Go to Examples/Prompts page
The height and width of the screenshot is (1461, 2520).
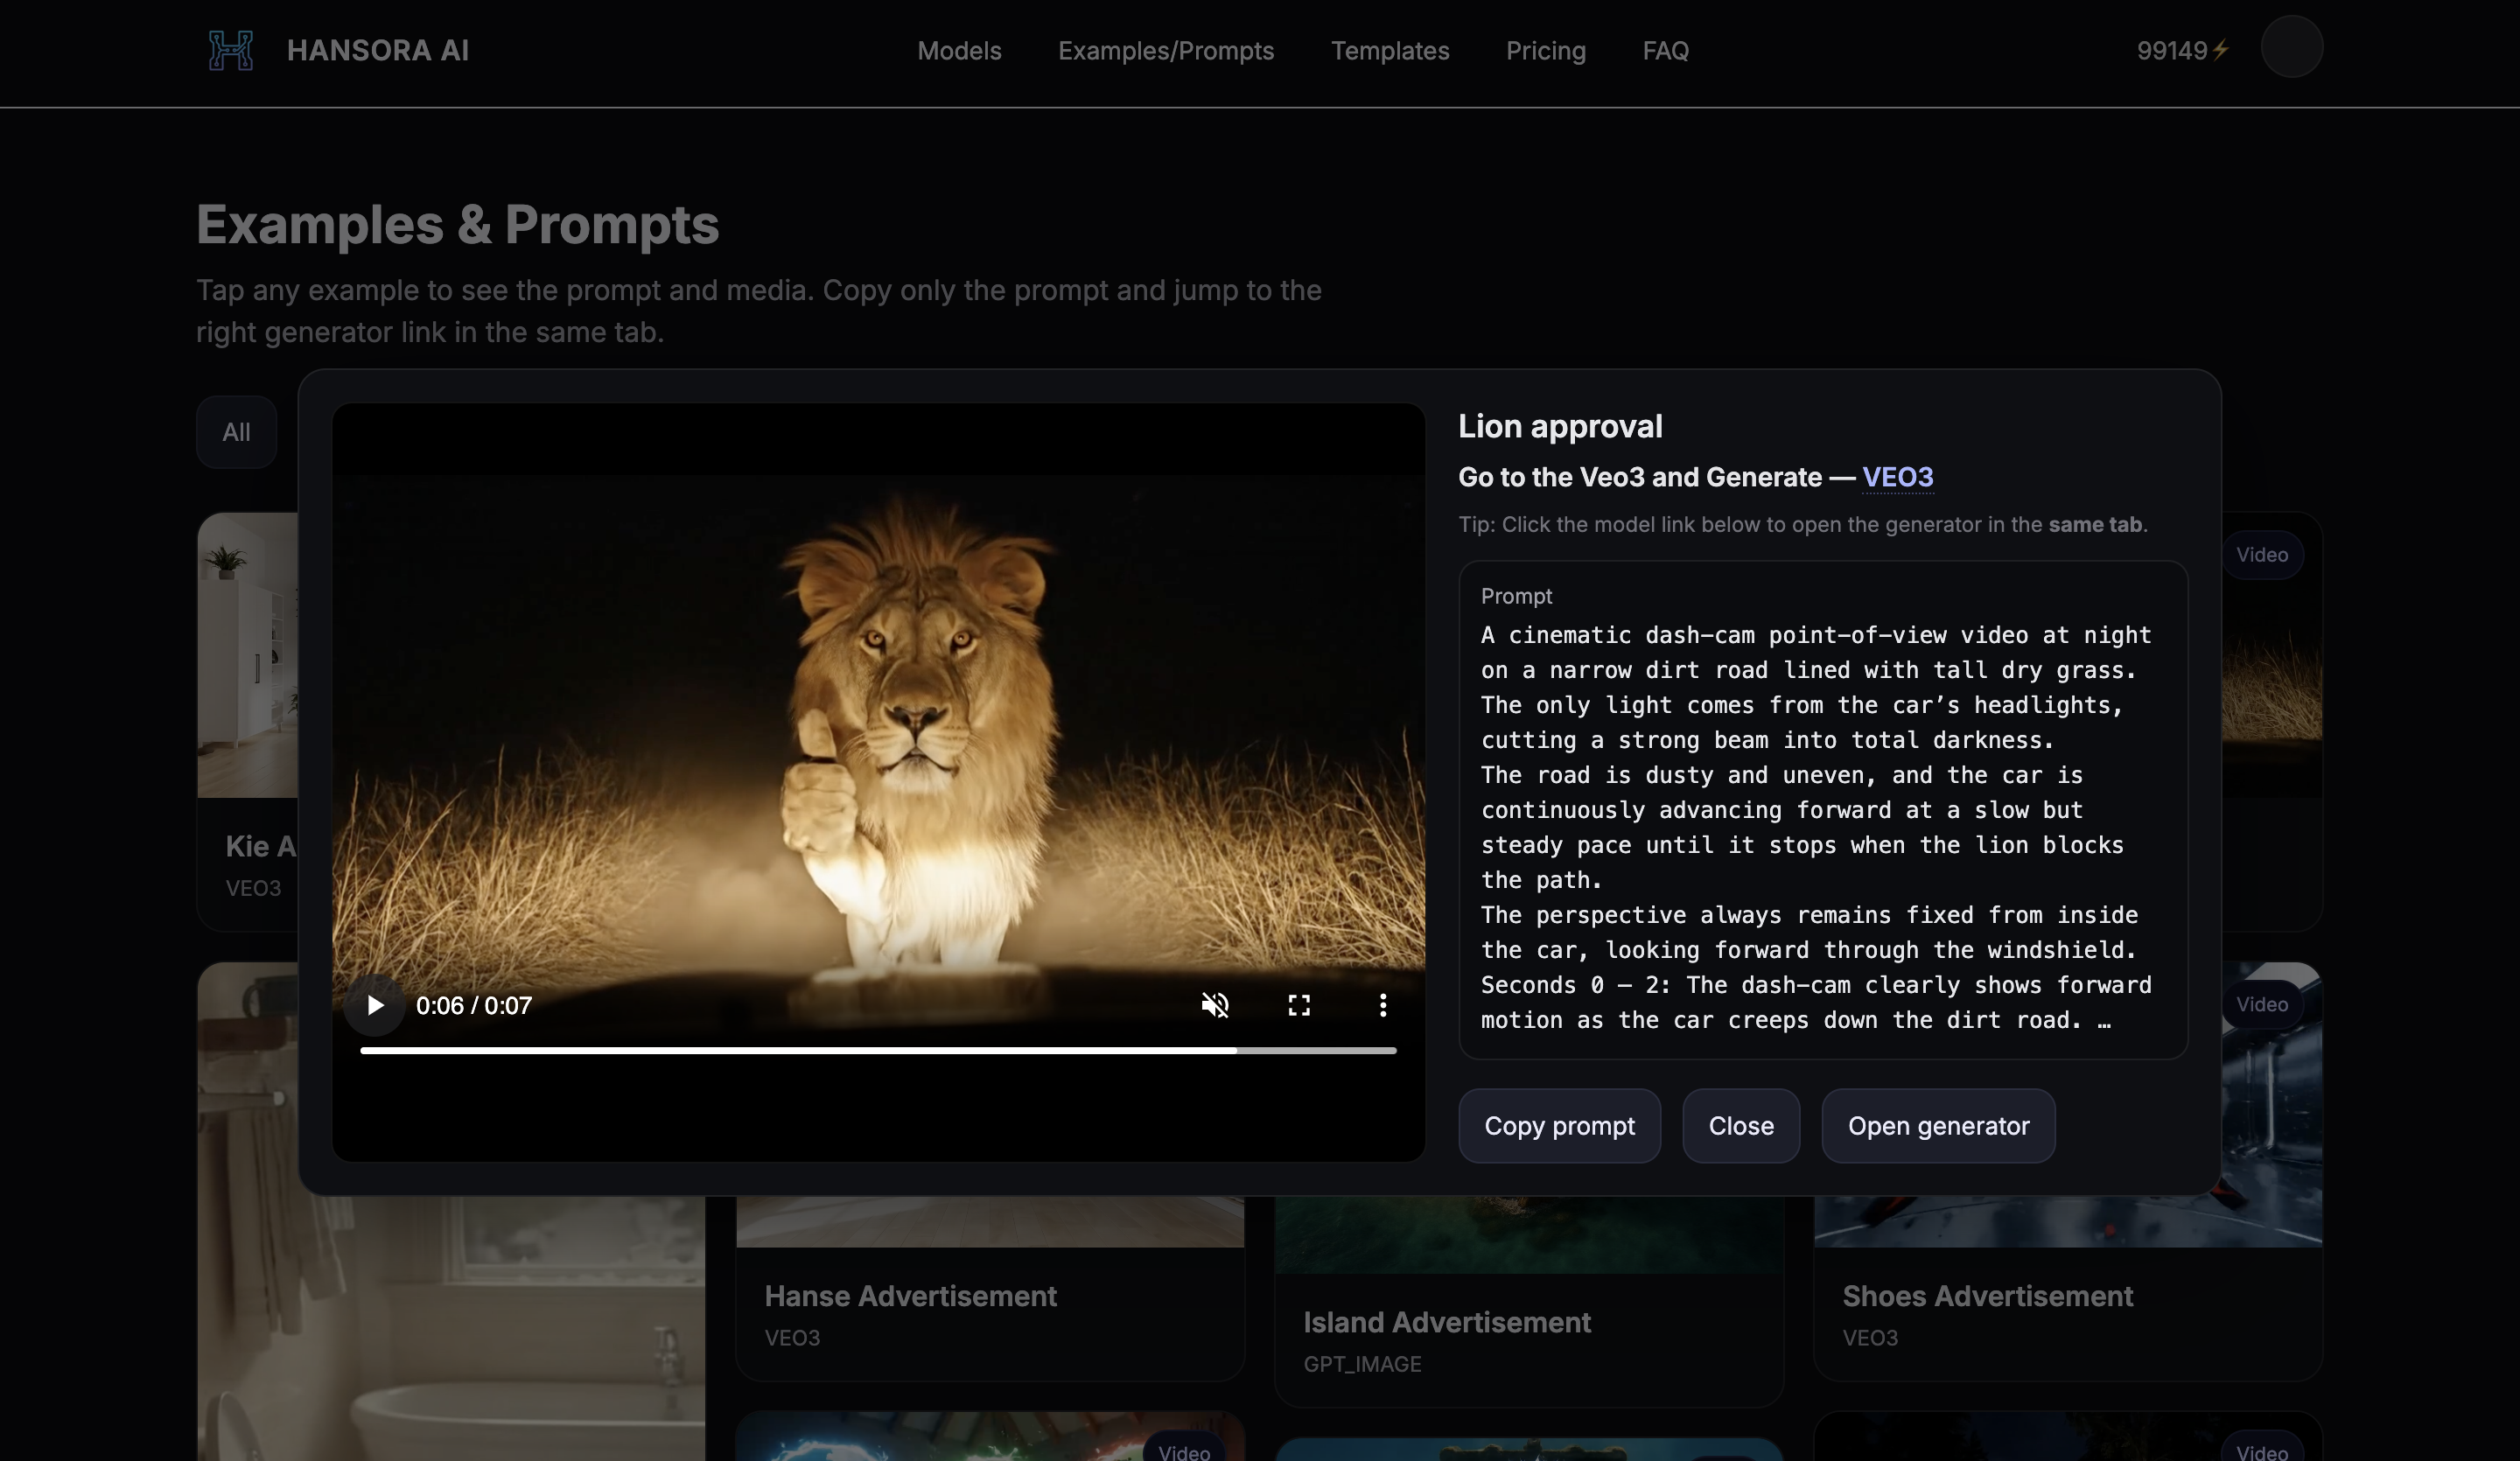tap(1165, 51)
